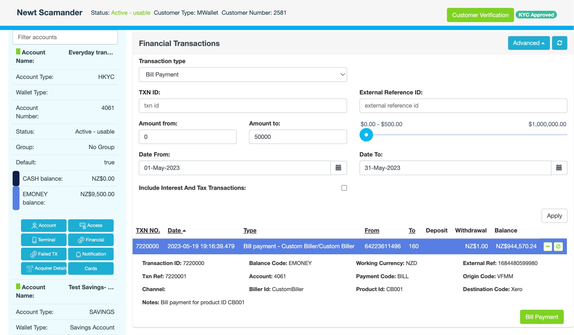Click the amount range slider handle
This screenshot has height=335, width=574.
[366, 135]
